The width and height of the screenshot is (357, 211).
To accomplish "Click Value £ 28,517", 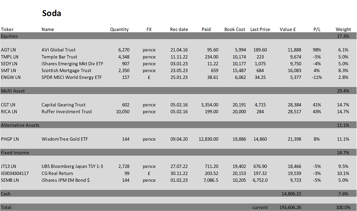I will [294, 111].
